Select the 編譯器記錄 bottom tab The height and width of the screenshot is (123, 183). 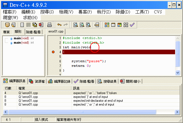tap(59, 81)
